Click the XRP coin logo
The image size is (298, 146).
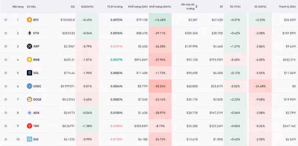coord(29,46)
